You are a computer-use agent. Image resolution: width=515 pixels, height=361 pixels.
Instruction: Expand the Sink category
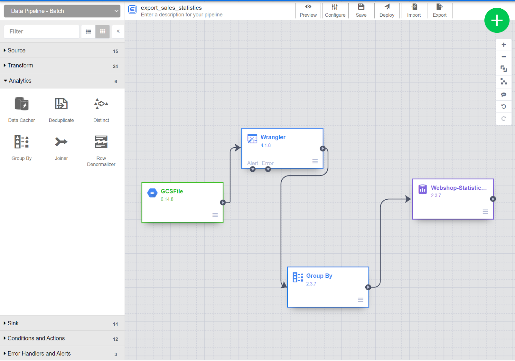tap(62, 323)
